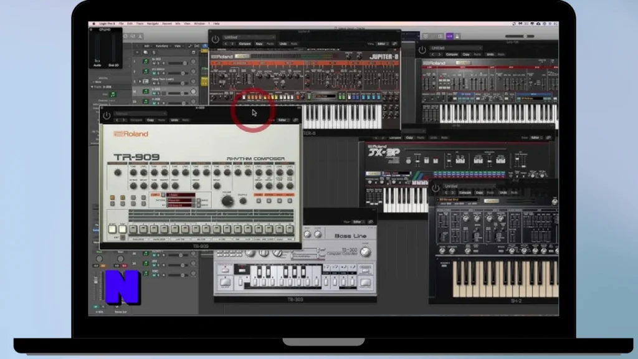Open the Navigate menu

coord(153,24)
